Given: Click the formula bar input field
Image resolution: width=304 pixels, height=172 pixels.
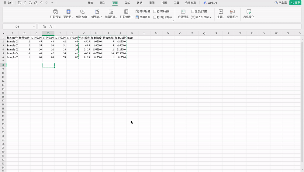Looking at the screenshot, I should pos(176,27).
